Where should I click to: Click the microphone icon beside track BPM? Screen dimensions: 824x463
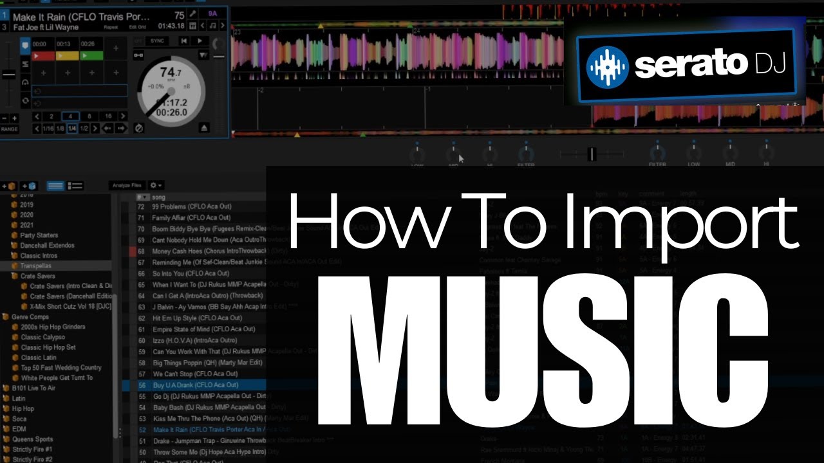192,14
